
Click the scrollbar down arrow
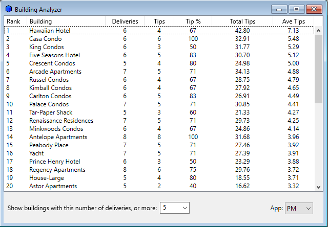coord(318,187)
